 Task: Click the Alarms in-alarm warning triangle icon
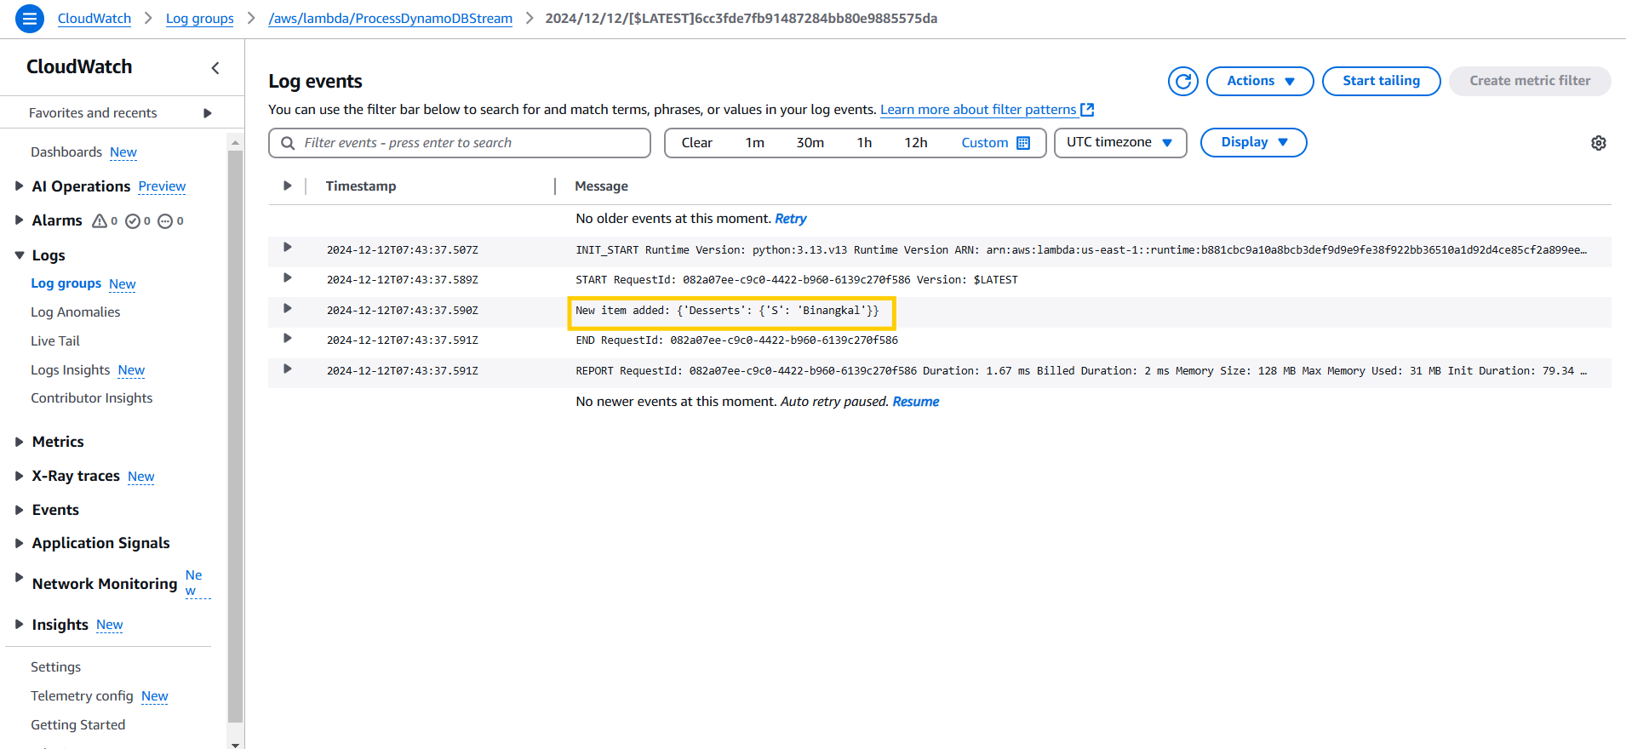click(x=100, y=221)
